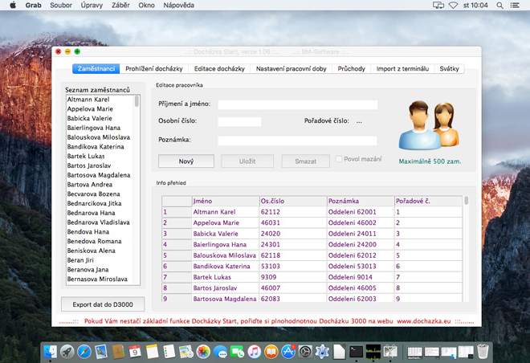Image resolution: width=530 pixels, height=363 pixels.
Task: Click the screen mirroring display icon
Action: tap(438, 5)
